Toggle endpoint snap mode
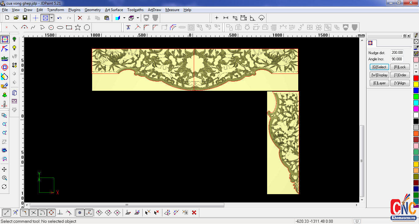The height and width of the screenshot is (224, 419). [6, 212]
